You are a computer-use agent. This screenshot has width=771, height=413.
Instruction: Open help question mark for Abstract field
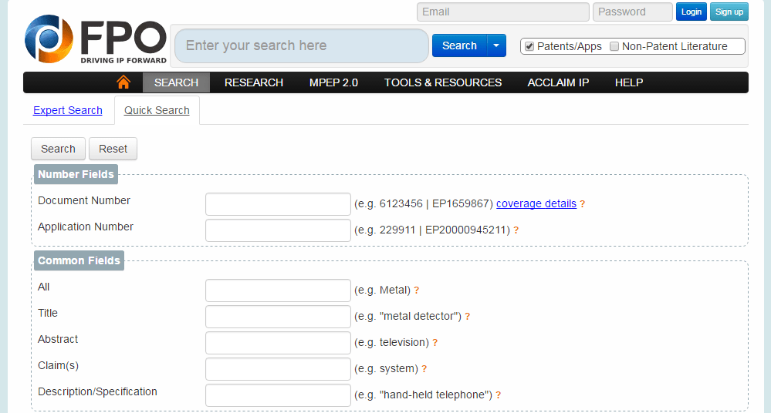pos(435,343)
